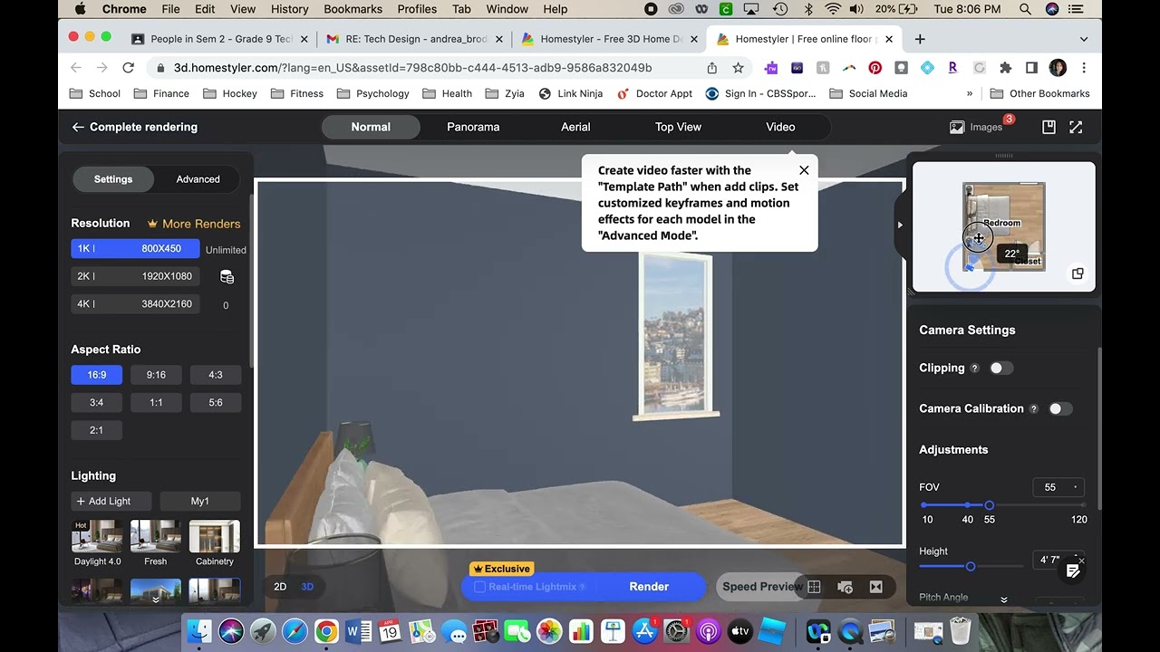Open the Chrome extensions puzzle icon

1005,68
